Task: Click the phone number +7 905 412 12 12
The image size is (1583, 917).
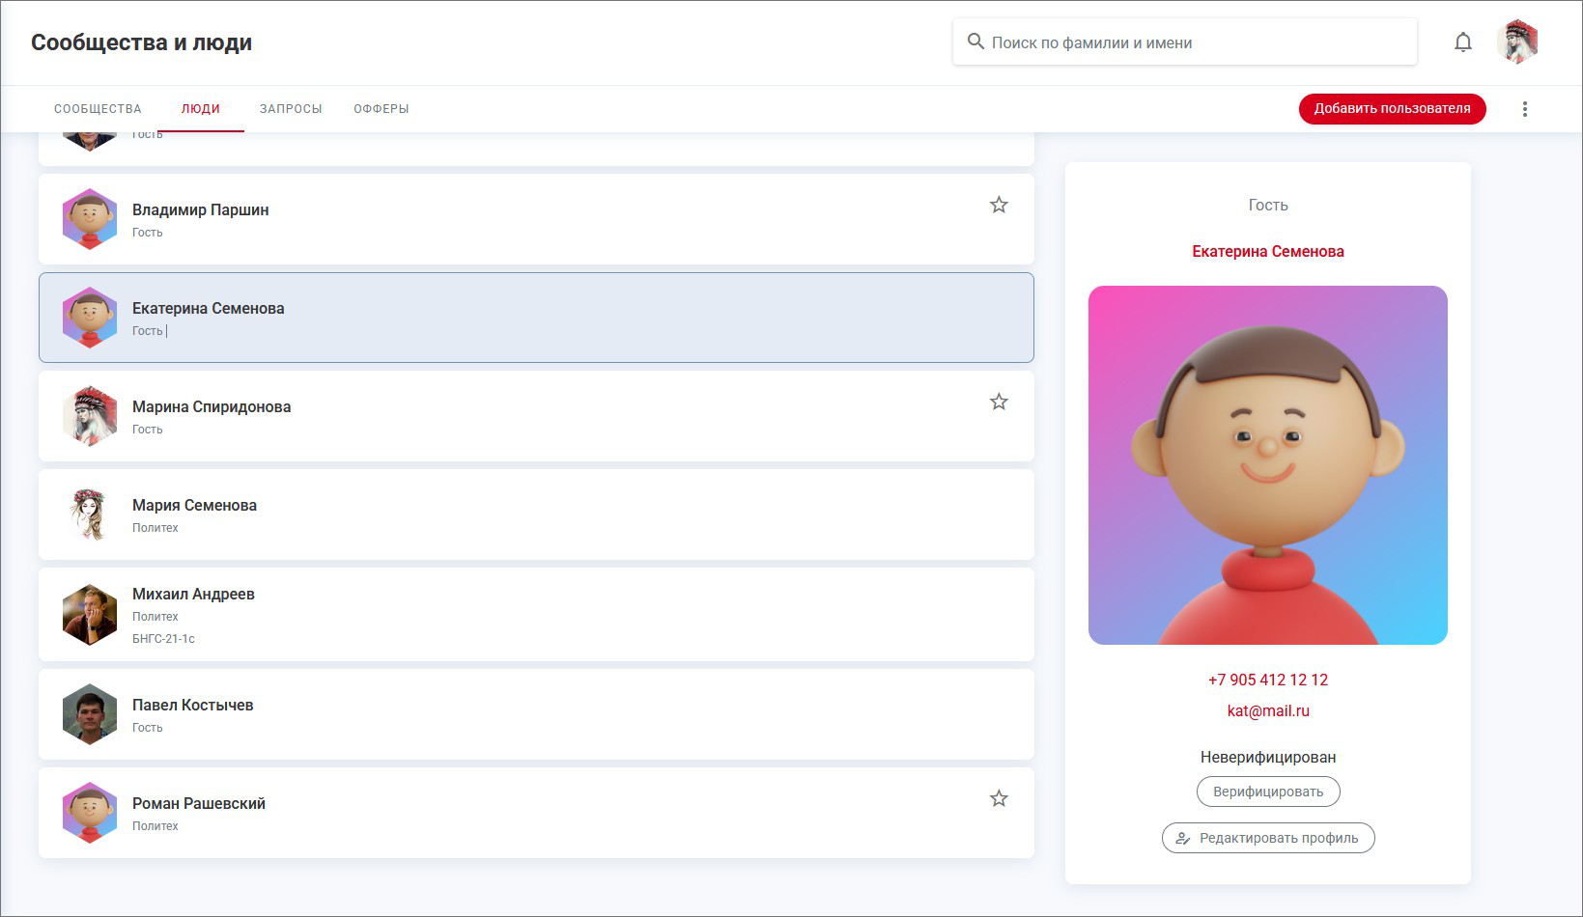Action: click(x=1268, y=680)
